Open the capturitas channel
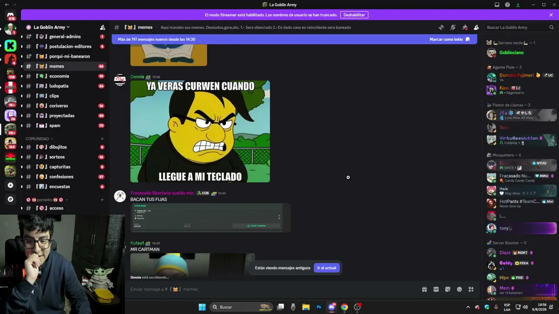The height and width of the screenshot is (314, 559). [65, 167]
